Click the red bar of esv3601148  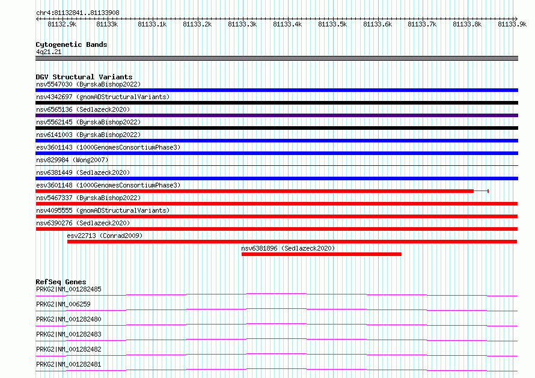254,191
